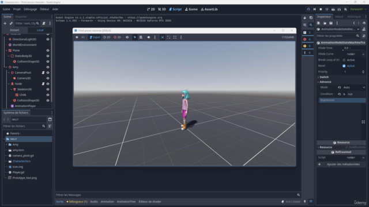Open the Projet menu
Image resolution: width=369 pixels, height=207 pixels.
coord(17,9)
